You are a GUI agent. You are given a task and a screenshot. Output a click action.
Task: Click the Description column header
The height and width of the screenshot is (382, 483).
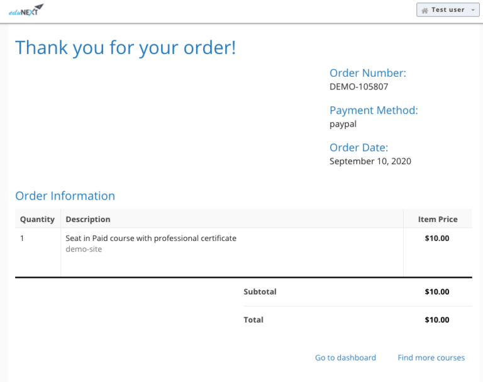[88, 219]
